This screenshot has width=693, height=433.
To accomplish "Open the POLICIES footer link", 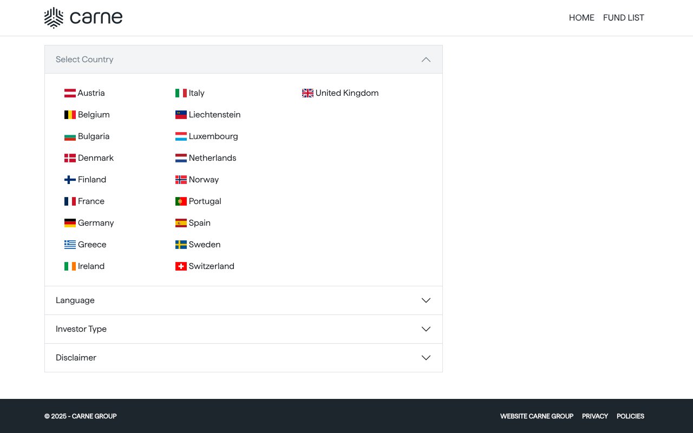I will 630,416.
